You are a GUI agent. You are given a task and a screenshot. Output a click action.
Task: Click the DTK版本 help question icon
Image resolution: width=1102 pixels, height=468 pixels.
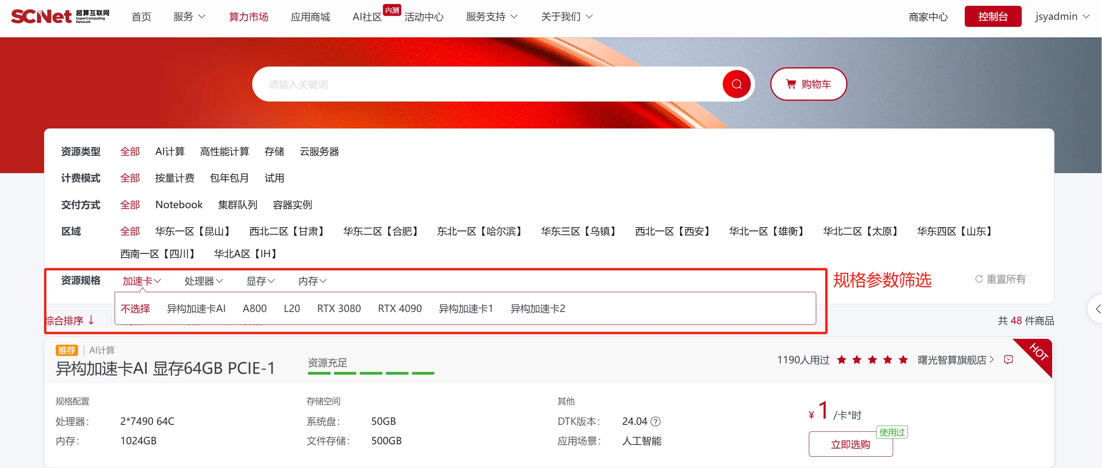(655, 421)
